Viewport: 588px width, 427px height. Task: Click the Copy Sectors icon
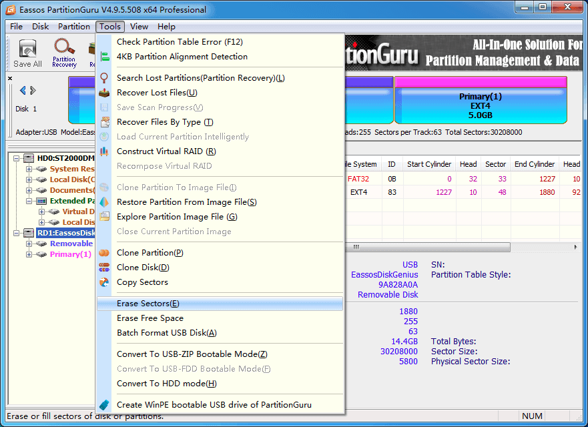click(104, 282)
